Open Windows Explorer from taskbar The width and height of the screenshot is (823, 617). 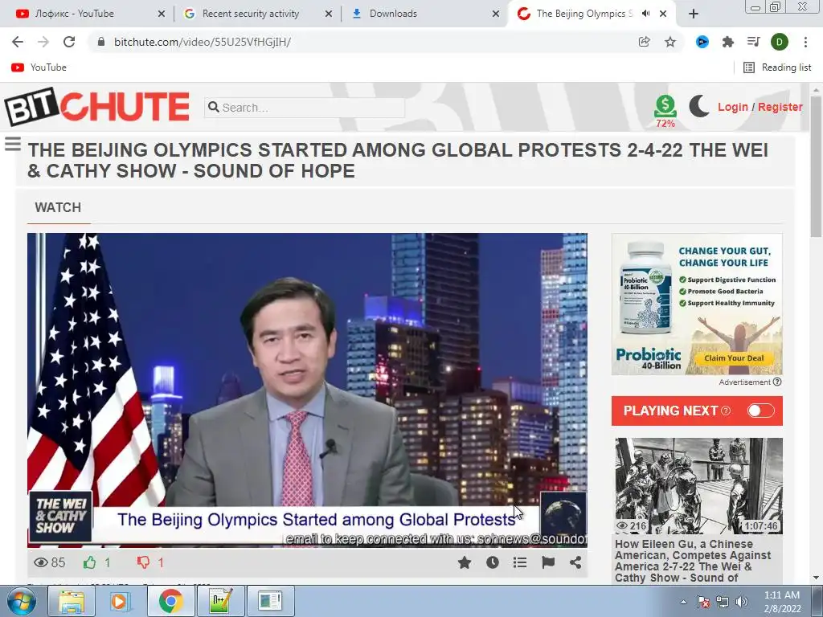[x=72, y=601]
